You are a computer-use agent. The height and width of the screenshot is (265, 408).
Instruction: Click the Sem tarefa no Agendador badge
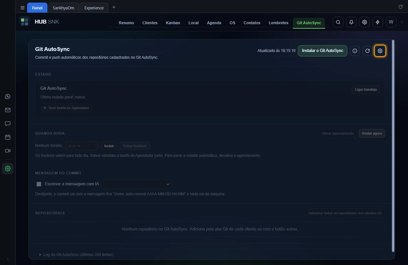coord(66,108)
